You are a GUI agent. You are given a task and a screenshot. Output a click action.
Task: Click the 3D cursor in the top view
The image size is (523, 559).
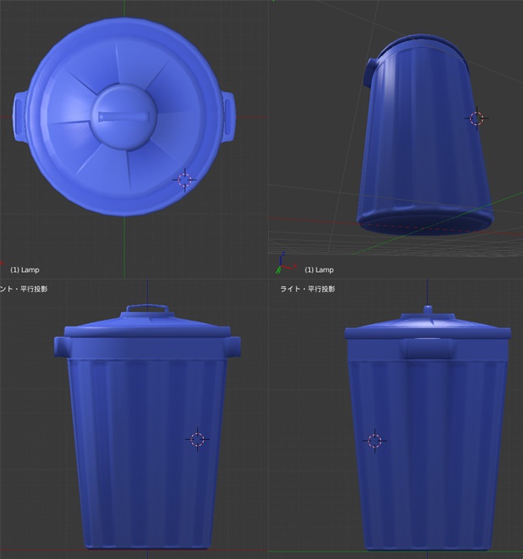click(185, 180)
